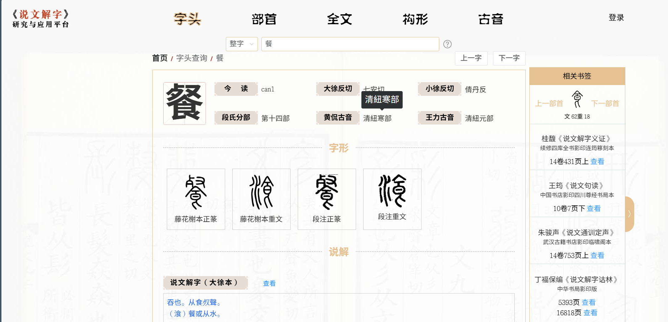This screenshot has width=668, height=322.
Task: Click 查看 next to 说文解字（大徐本）
Action: pos(269,284)
